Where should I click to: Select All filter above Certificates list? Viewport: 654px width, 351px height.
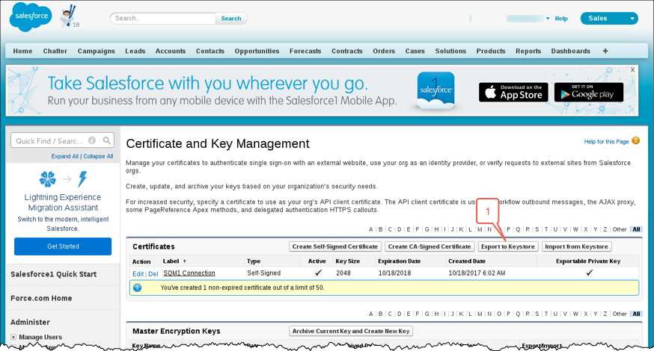[637, 229]
